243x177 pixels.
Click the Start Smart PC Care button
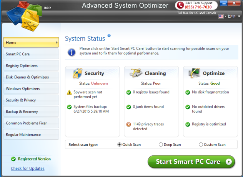191,162
